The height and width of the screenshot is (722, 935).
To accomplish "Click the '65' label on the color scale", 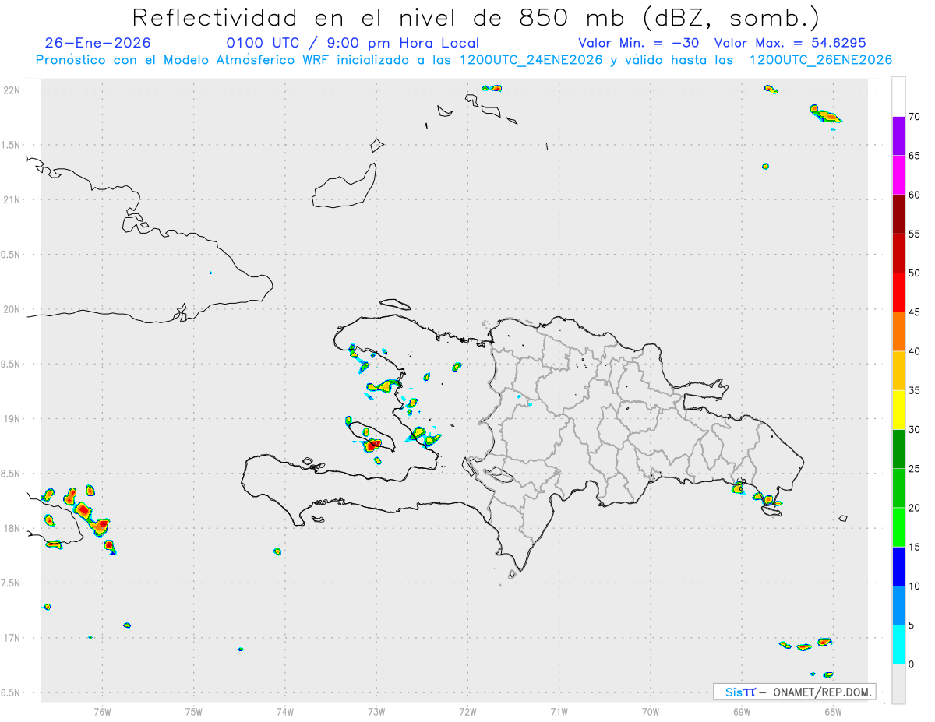I will tap(914, 156).
